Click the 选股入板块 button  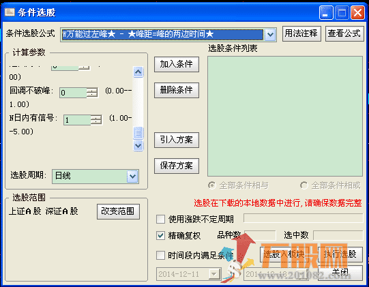(284, 254)
